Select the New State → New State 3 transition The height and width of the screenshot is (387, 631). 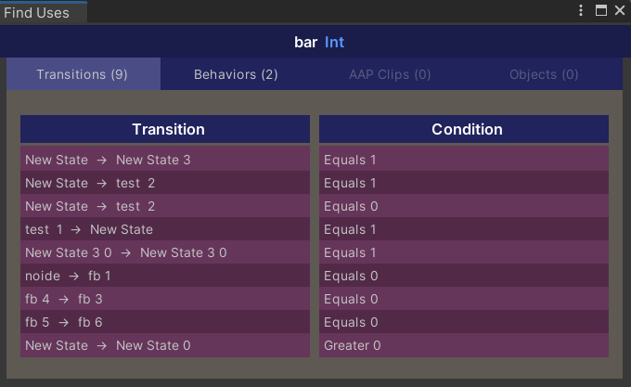165,160
